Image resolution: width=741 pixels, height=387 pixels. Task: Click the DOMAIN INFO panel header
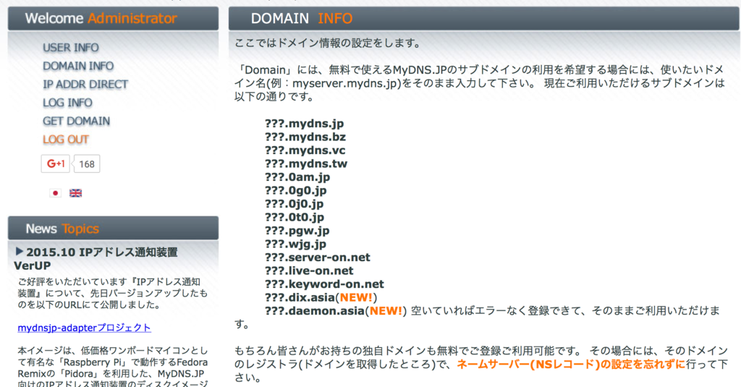pos(484,18)
